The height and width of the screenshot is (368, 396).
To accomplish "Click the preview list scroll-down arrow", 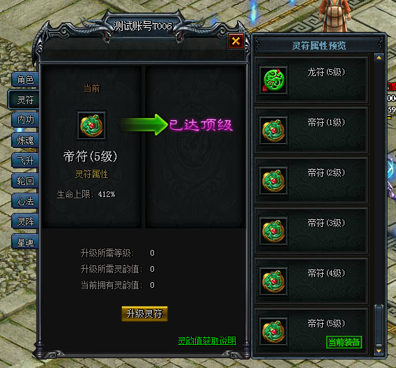I will point(379,351).
